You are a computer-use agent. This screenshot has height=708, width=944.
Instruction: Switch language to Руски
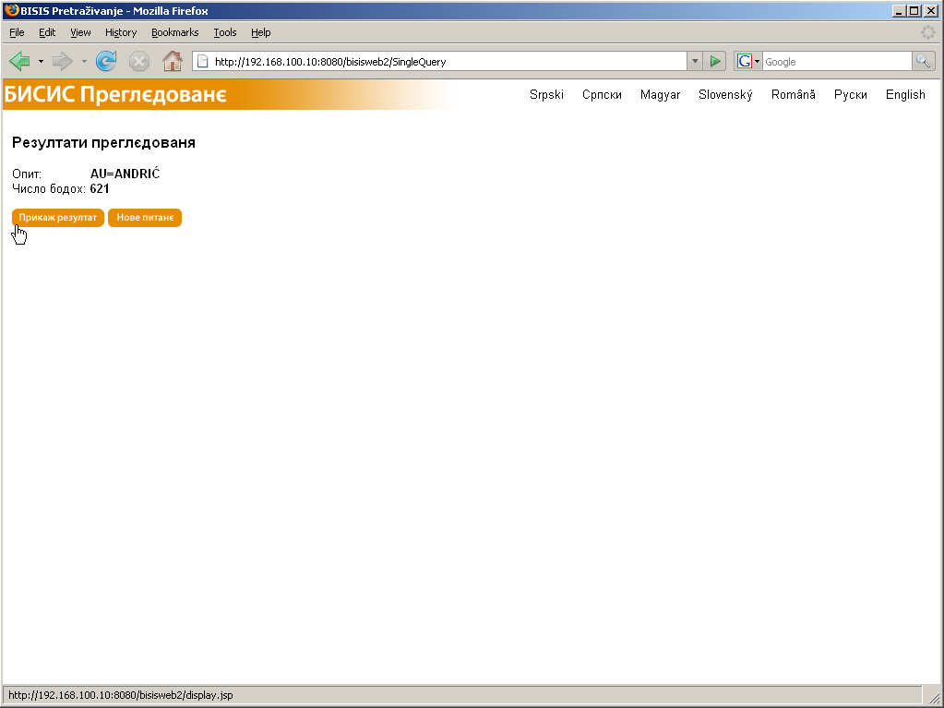pyautogui.click(x=851, y=94)
